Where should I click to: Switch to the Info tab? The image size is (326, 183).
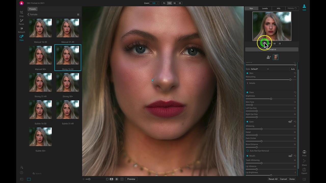click(278, 8)
